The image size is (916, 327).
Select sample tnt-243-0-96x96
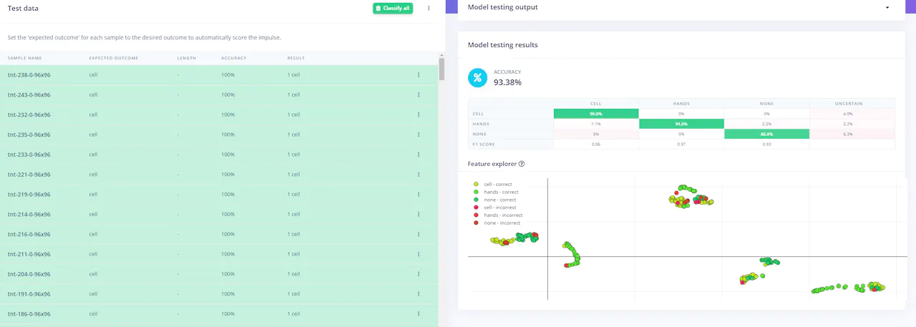tap(29, 94)
